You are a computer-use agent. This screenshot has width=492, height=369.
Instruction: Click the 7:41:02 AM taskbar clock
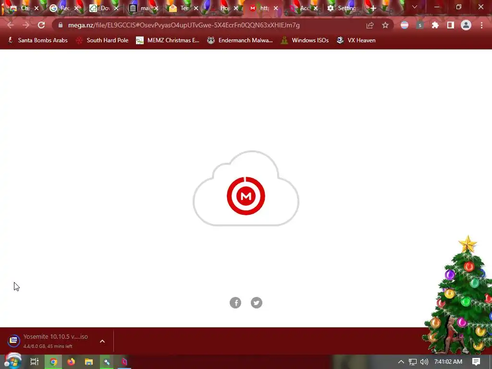click(448, 362)
